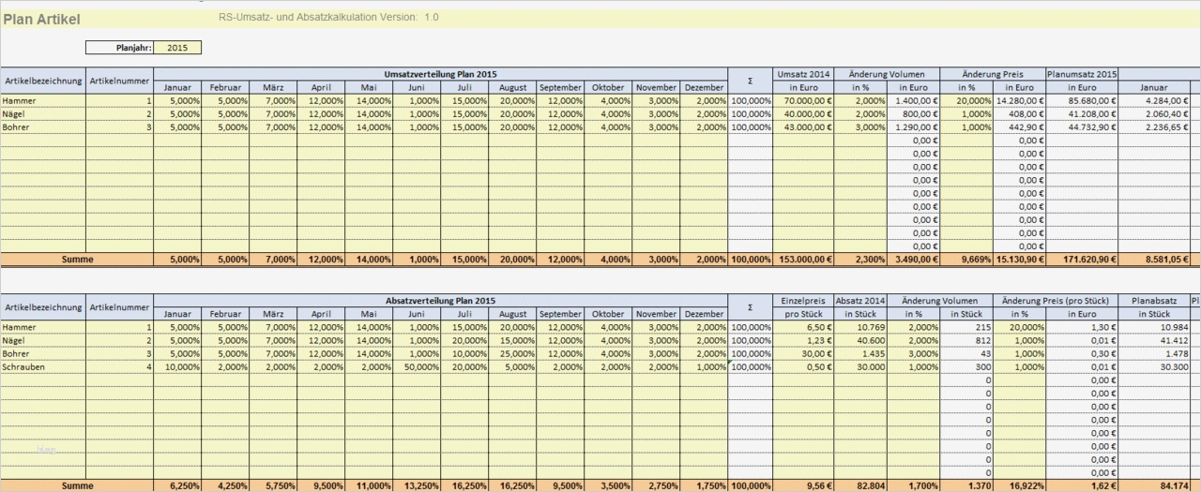1201x492 pixels.
Task: Click the price change total 15.130,90 €
Action: click(x=1020, y=259)
